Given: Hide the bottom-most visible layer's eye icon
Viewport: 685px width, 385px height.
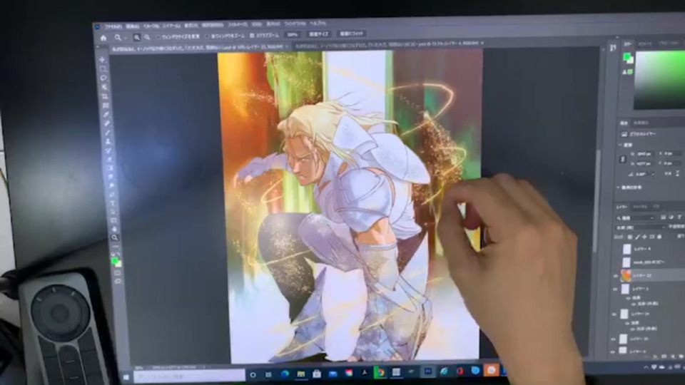Looking at the screenshot, I should [613, 351].
